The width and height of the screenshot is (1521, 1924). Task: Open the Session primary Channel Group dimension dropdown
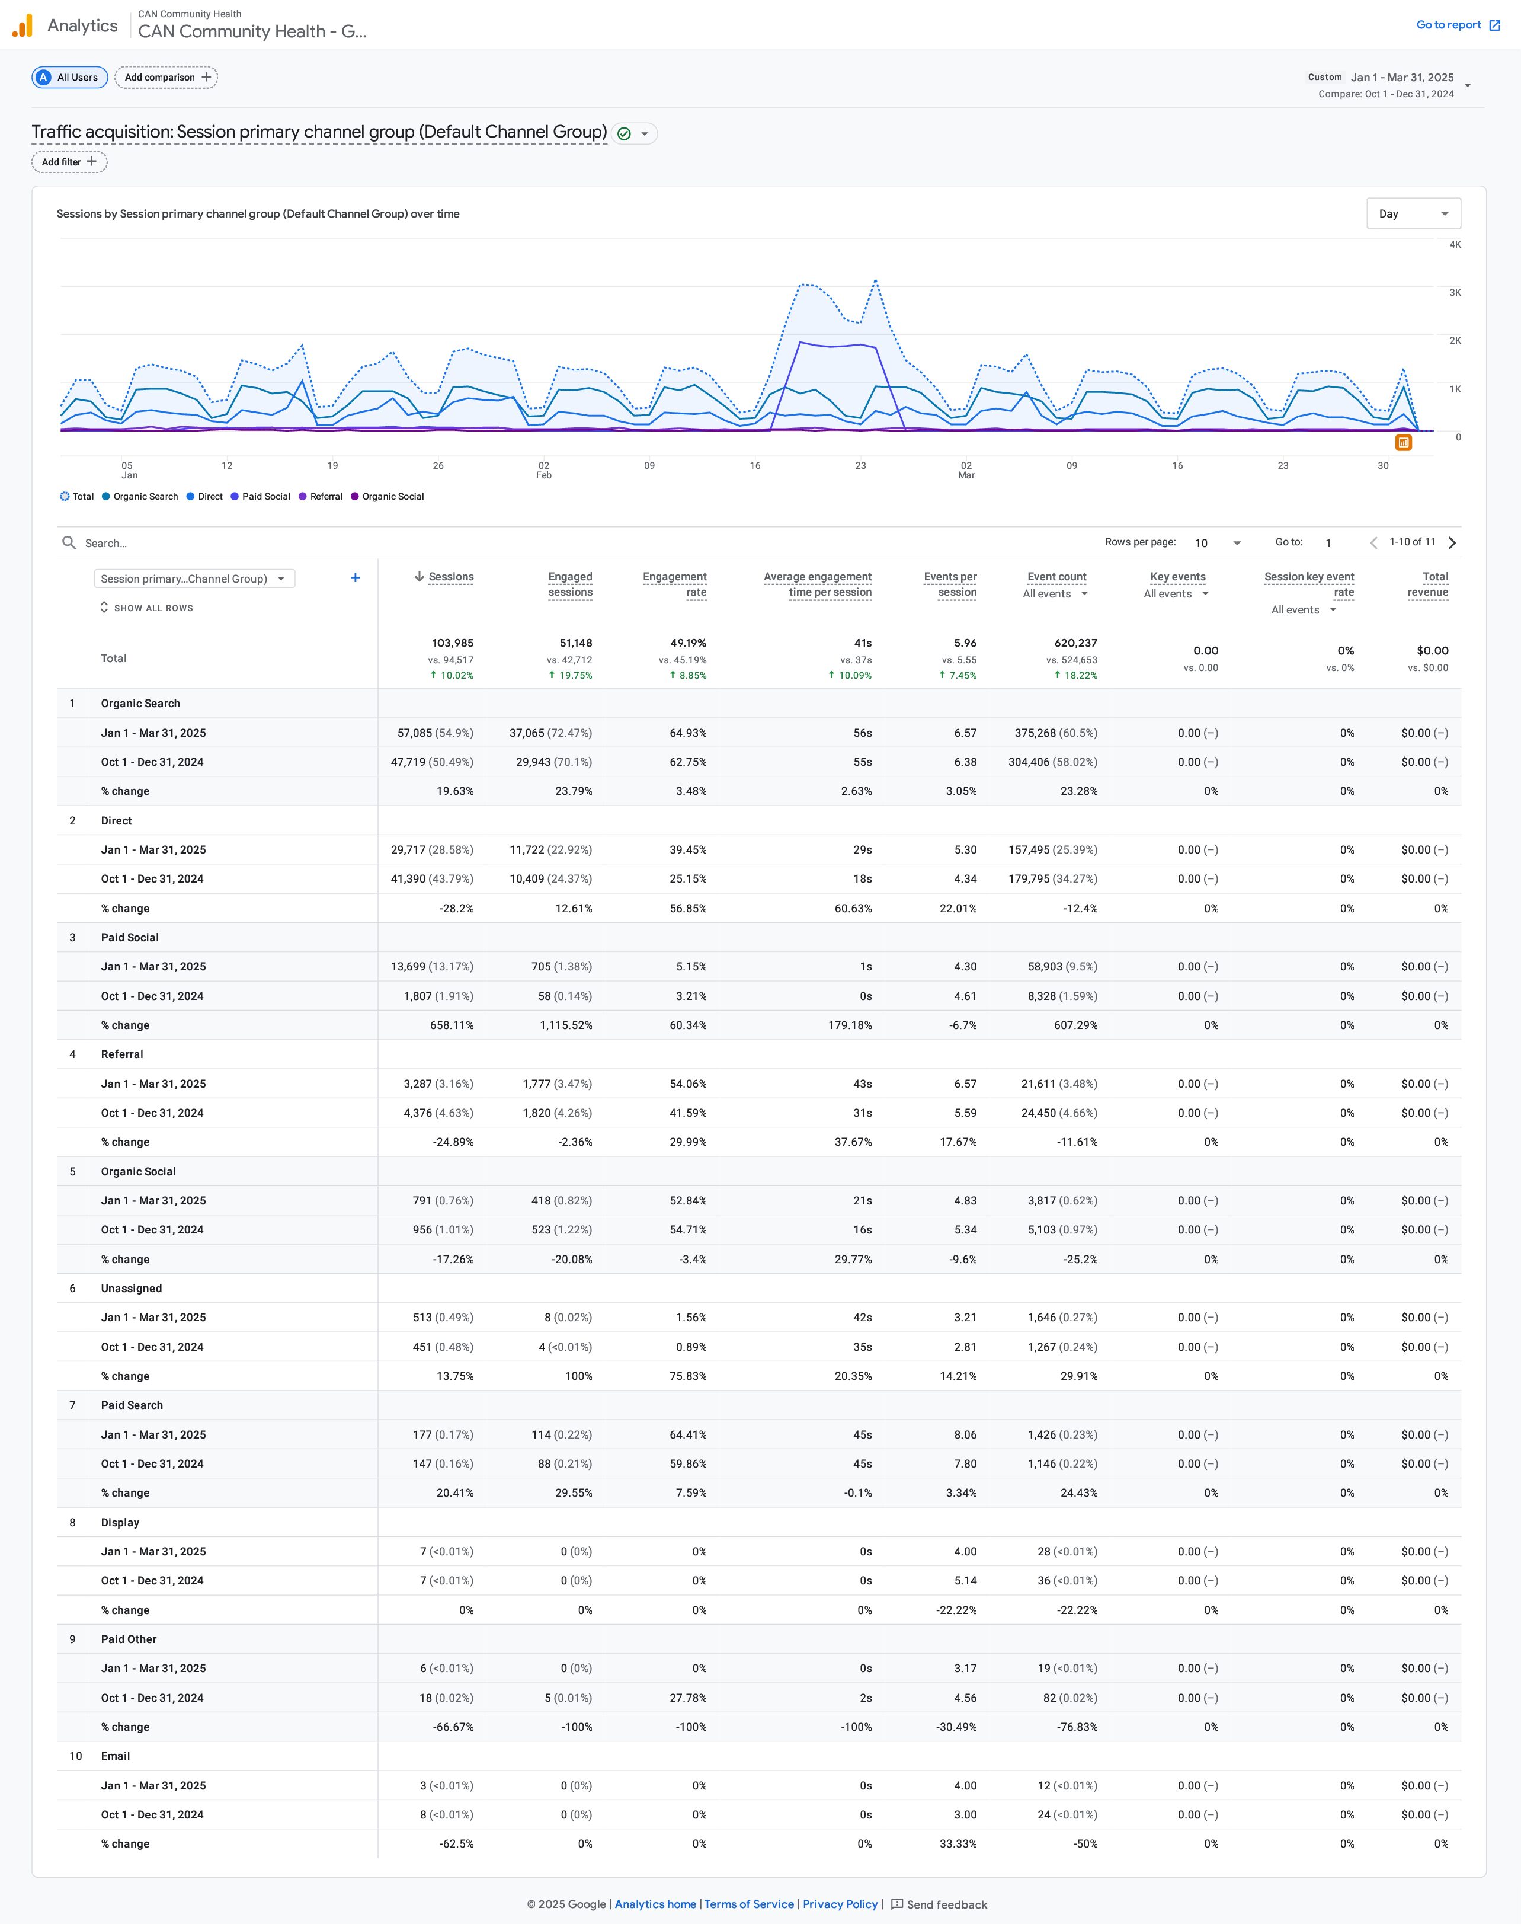point(194,579)
